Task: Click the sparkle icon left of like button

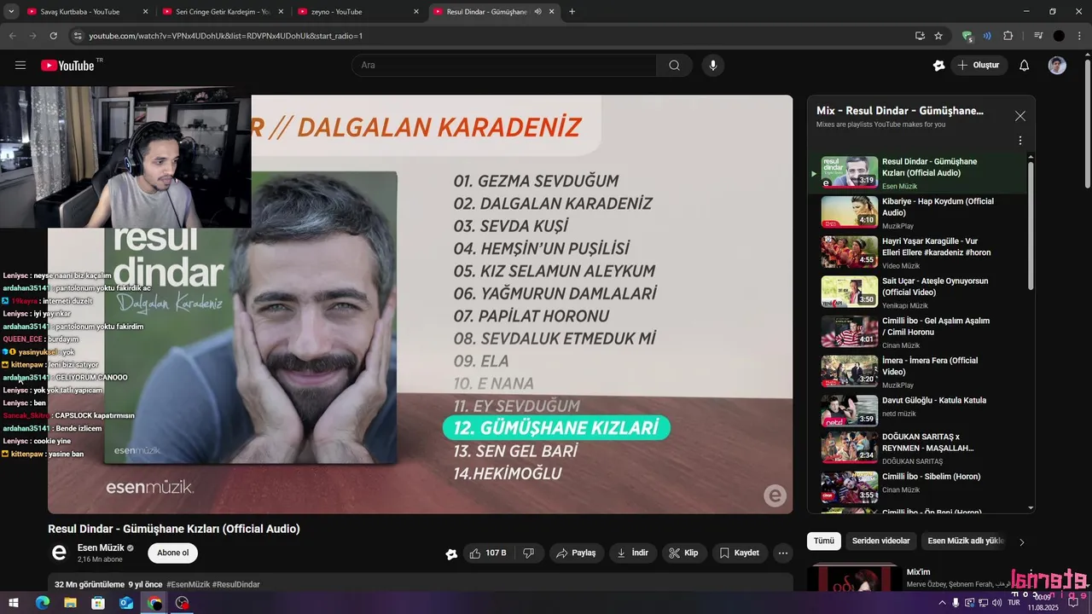Action: coord(451,553)
